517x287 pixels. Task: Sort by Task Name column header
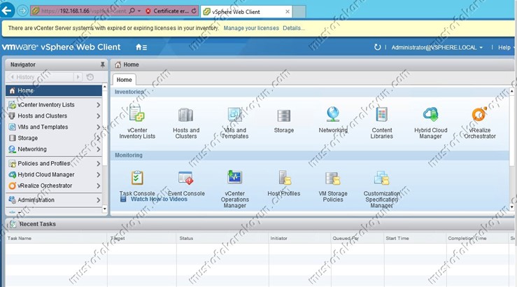tap(20, 238)
